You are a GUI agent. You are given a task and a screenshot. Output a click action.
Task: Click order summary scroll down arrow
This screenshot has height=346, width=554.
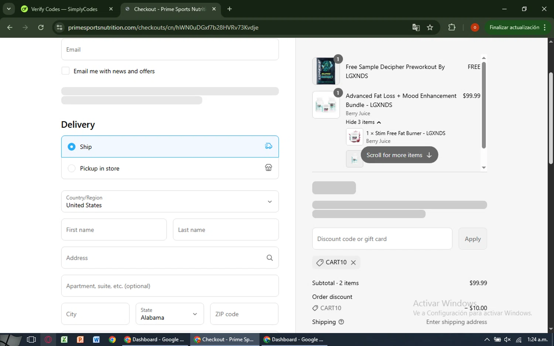[484, 168]
